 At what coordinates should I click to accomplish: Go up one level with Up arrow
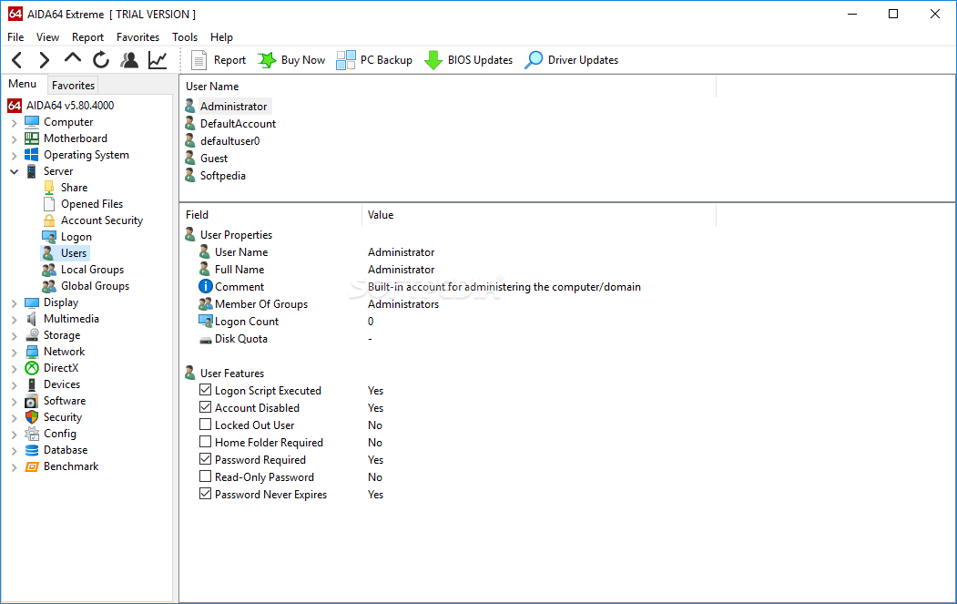pos(73,58)
